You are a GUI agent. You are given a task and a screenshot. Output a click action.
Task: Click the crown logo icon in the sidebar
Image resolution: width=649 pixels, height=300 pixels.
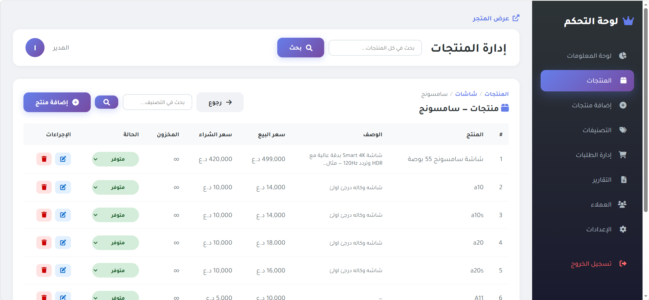[628, 21]
